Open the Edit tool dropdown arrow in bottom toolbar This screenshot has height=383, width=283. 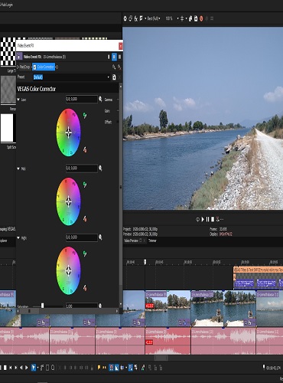point(37,368)
